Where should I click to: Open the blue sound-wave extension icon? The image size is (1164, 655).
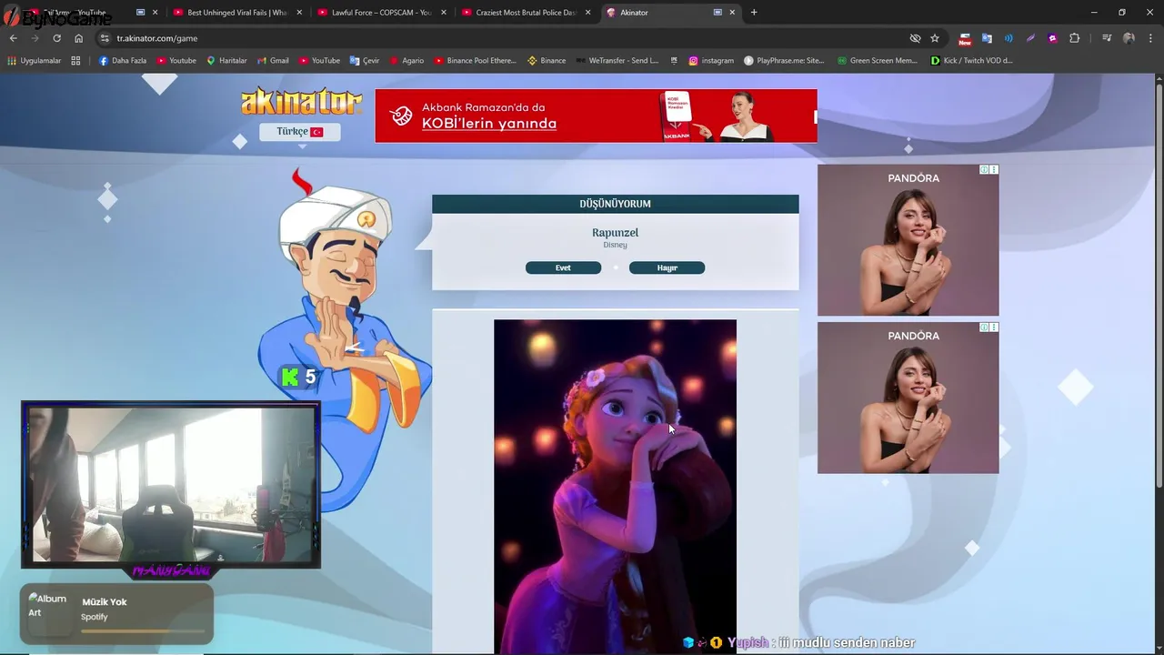1008,38
